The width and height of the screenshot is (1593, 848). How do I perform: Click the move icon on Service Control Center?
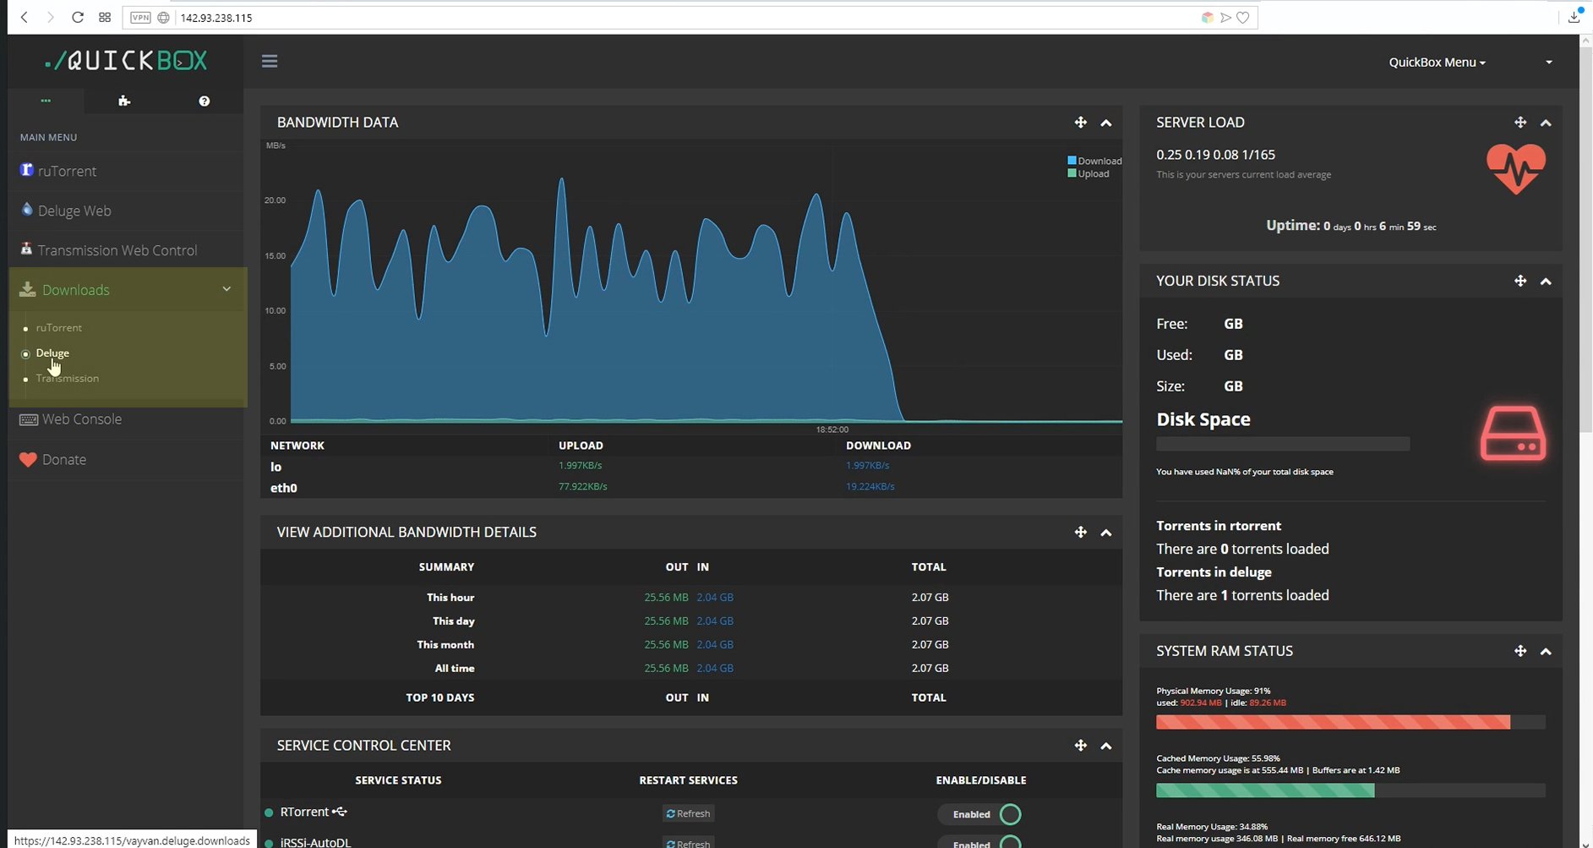(x=1080, y=745)
